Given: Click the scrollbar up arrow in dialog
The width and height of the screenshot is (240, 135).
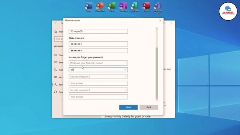Looking at the screenshot, I should pos(157,28).
